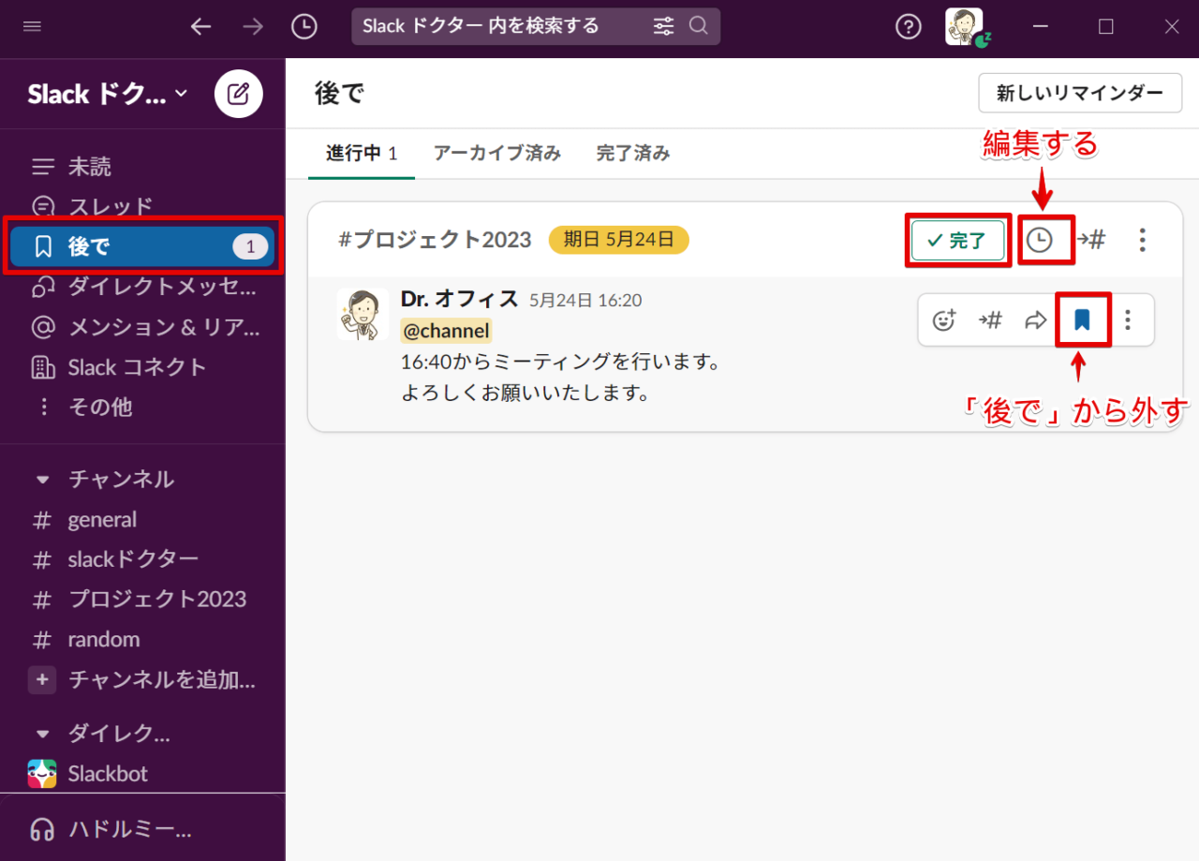This screenshot has height=861, width=1199.
Task: Open the general channel
Action: 141,520
